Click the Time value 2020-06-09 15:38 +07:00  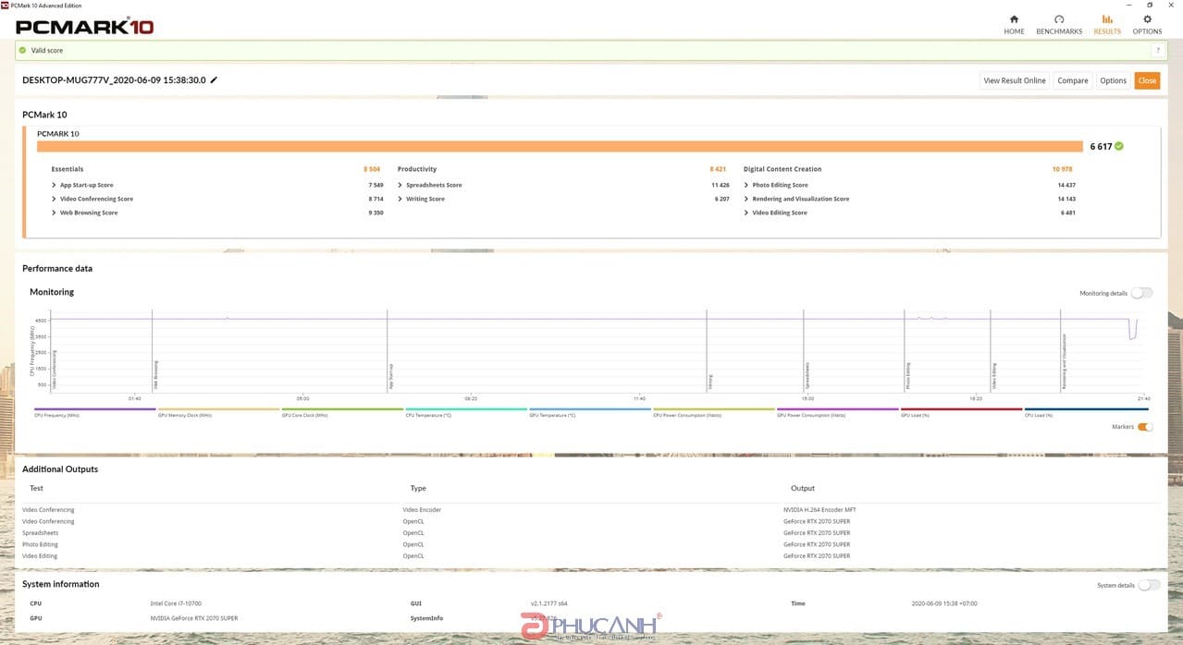point(944,603)
